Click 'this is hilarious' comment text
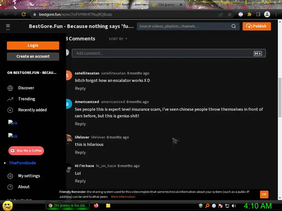The height and width of the screenshot is (211, 282). 89,145
